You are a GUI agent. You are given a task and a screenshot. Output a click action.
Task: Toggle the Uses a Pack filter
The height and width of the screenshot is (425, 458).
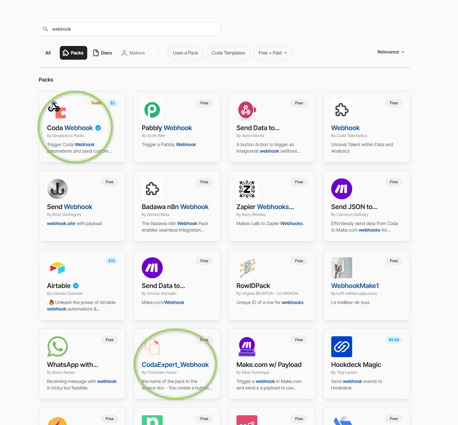click(186, 53)
